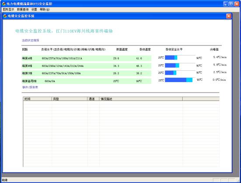Click the 情况描述 column header
The image size is (241, 183).
pos(141,99)
